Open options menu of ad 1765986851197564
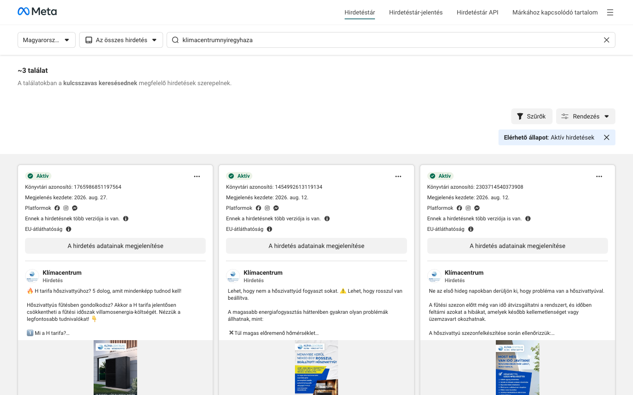 197,176
